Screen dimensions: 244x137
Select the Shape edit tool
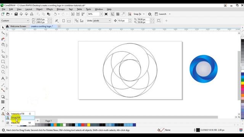(3, 33)
